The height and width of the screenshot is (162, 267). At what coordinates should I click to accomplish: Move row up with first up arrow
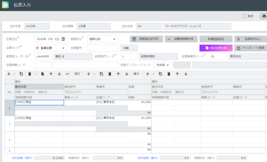(51, 74)
